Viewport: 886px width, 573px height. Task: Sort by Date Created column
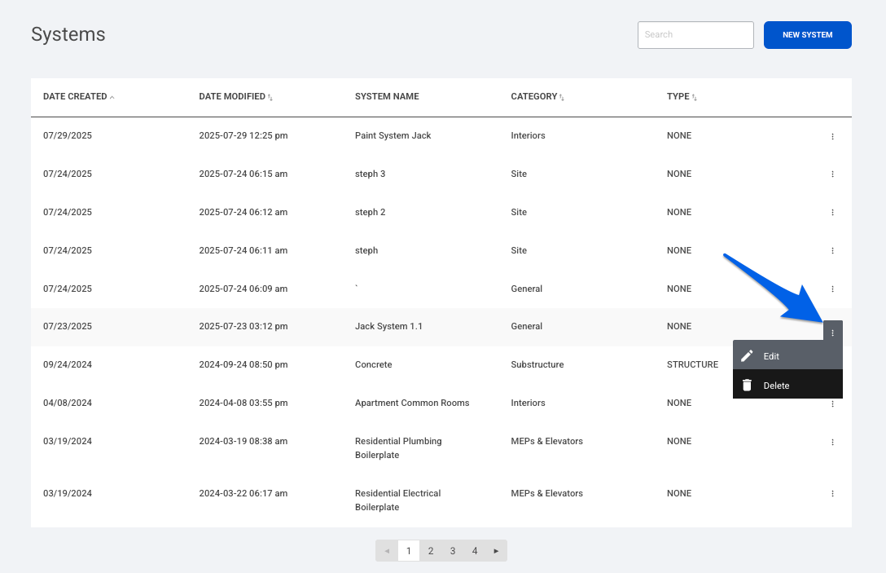[x=78, y=97]
